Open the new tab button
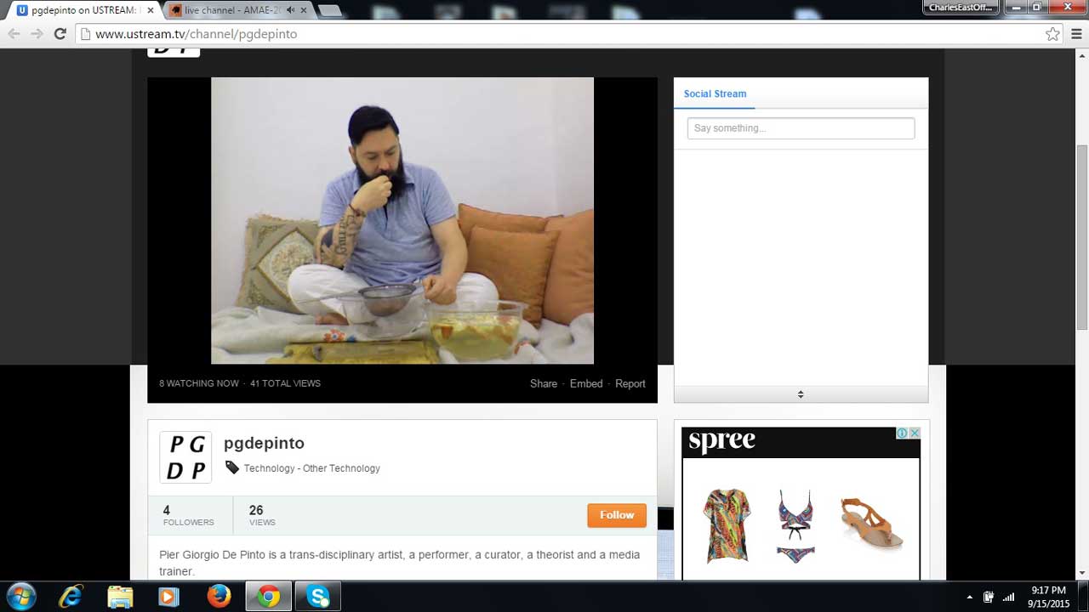The width and height of the screenshot is (1089, 612). 329,11
